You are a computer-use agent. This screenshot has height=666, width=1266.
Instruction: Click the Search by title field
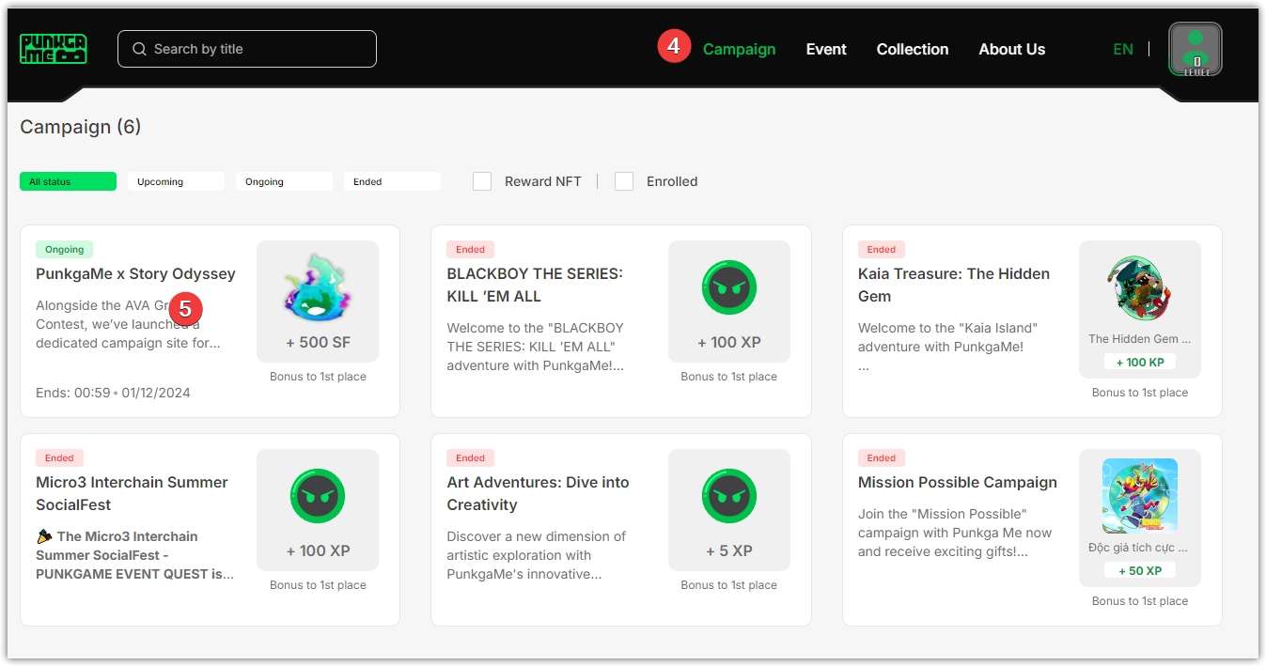pos(258,49)
